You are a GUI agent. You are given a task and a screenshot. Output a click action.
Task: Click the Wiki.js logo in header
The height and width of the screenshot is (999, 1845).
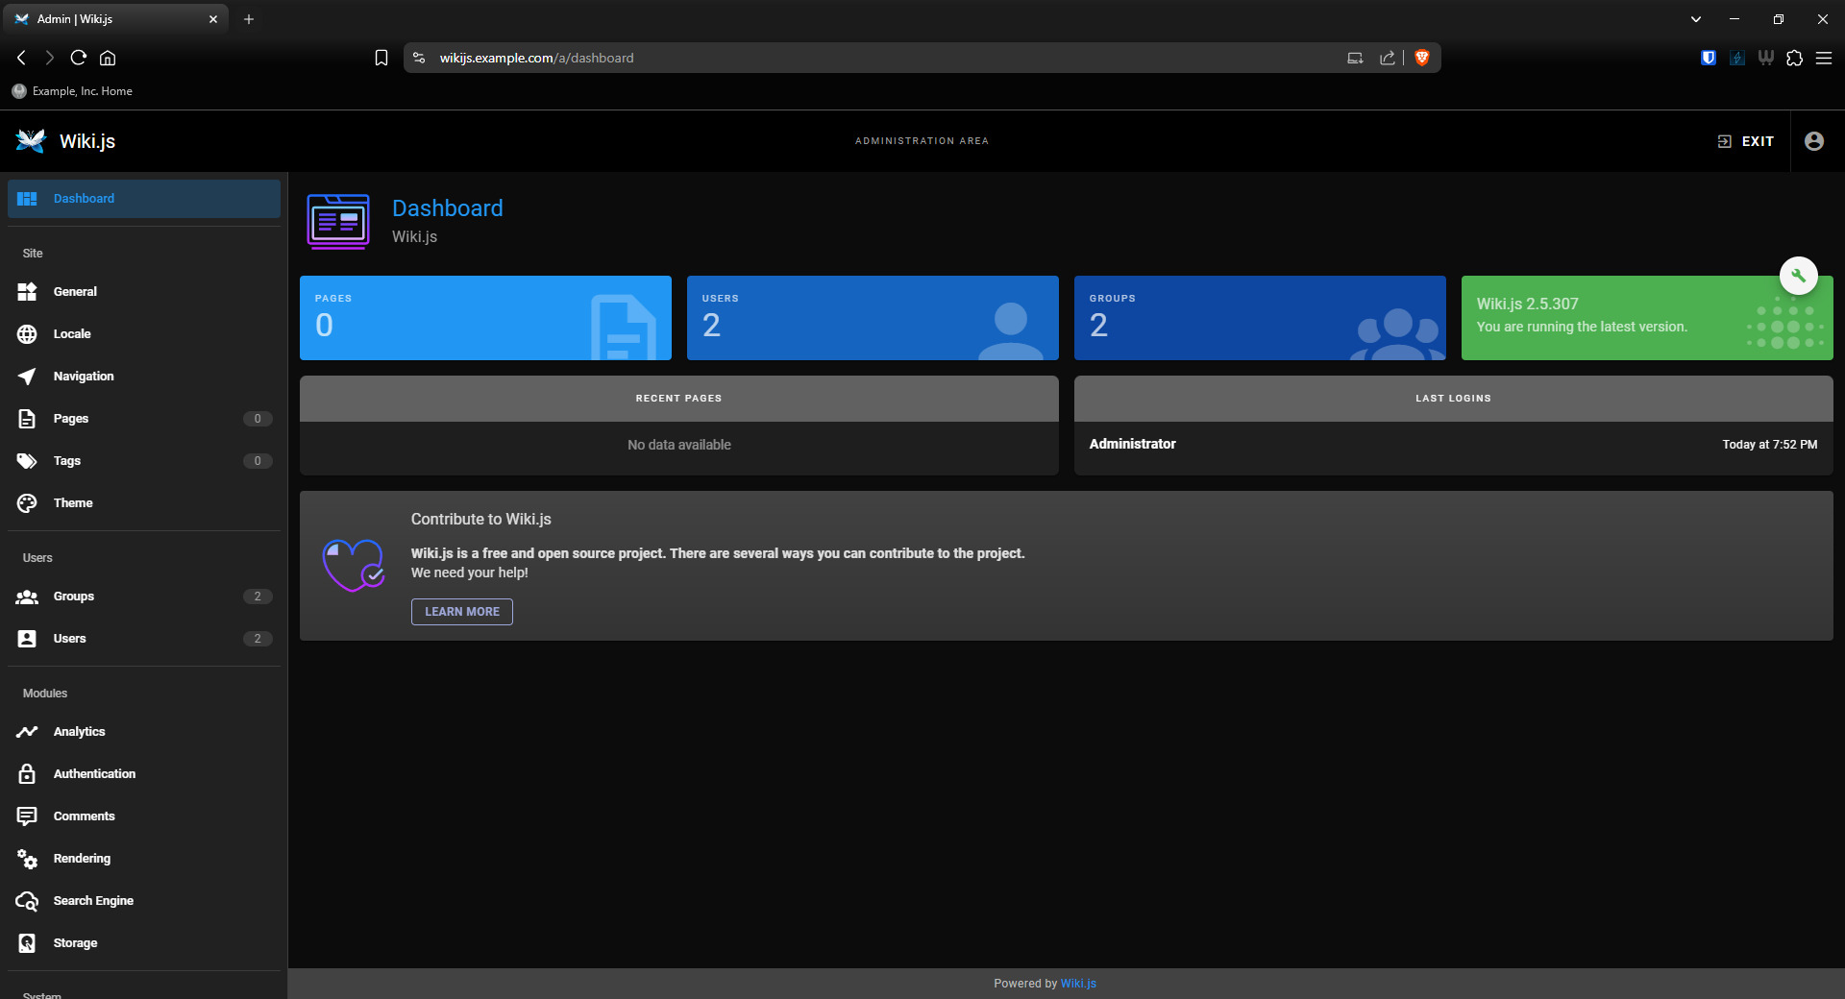(x=31, y=141)
